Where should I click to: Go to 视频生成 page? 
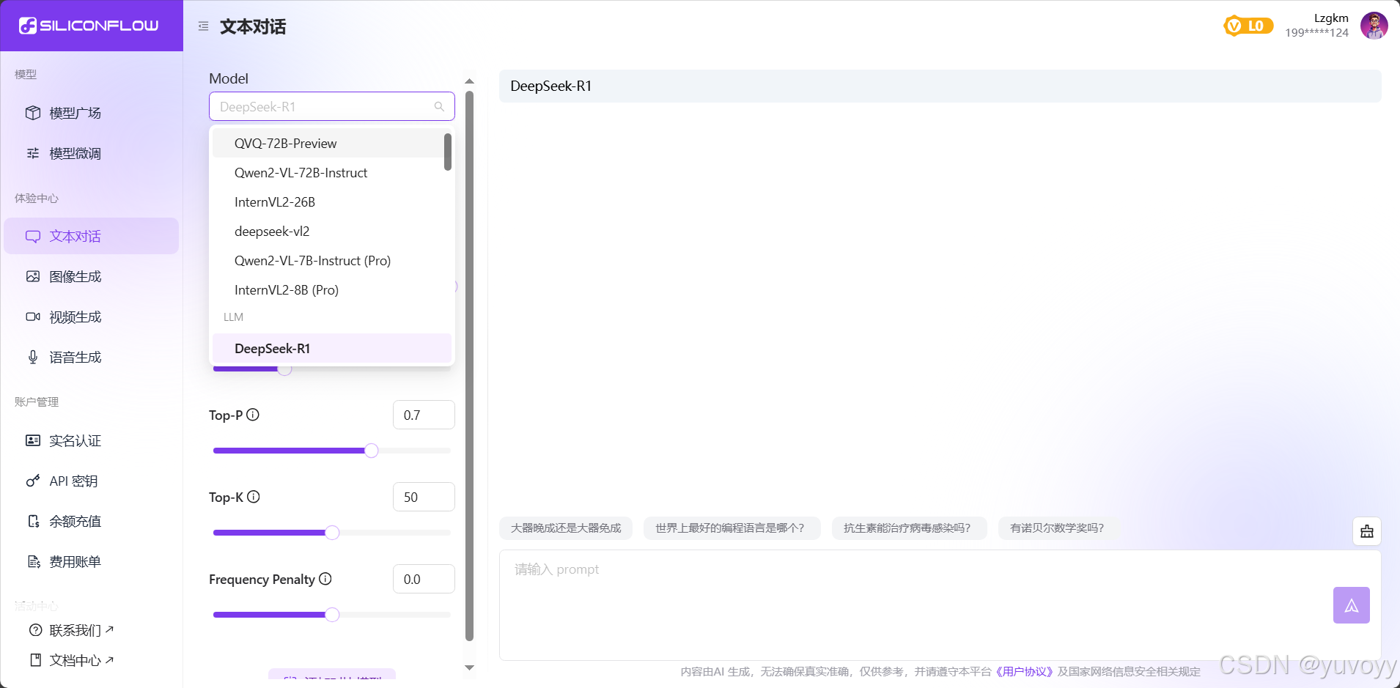[x=91, y=317]
